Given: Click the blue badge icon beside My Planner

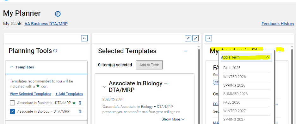Looking at the screenshot, I should pos(58,14).
